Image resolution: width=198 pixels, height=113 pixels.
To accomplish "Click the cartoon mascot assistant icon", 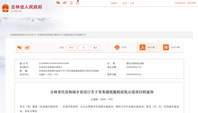I will point(78,3).
